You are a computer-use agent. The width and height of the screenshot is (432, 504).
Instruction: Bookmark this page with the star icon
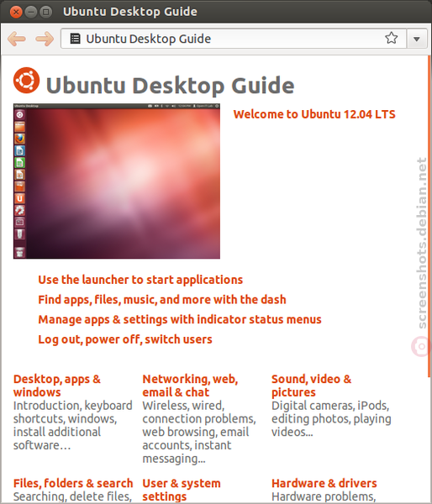391,39
